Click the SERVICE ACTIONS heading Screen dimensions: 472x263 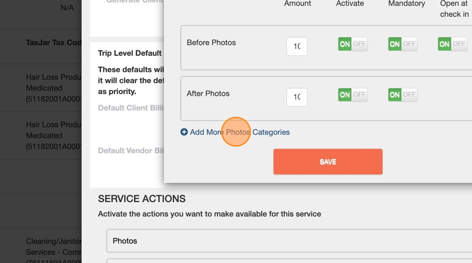tap(142, 199)
